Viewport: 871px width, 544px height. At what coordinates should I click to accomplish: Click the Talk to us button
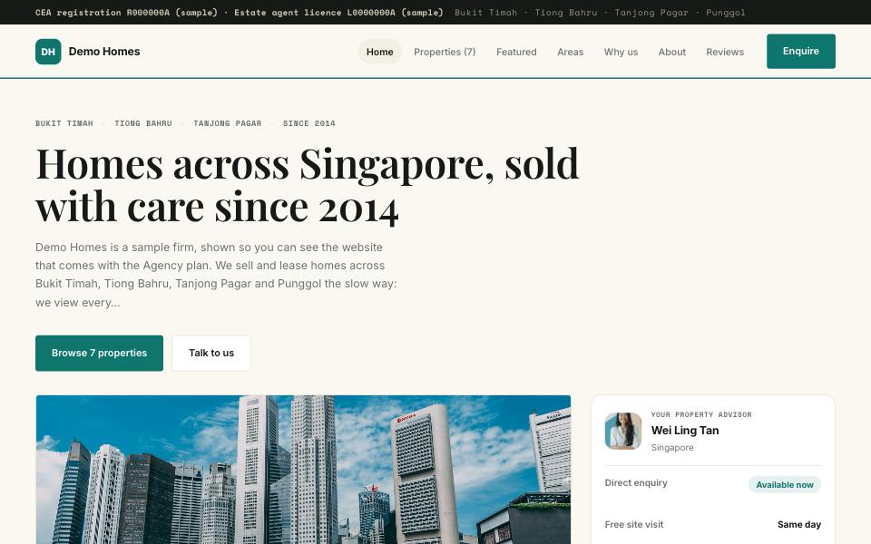click(x=211, y=353)
